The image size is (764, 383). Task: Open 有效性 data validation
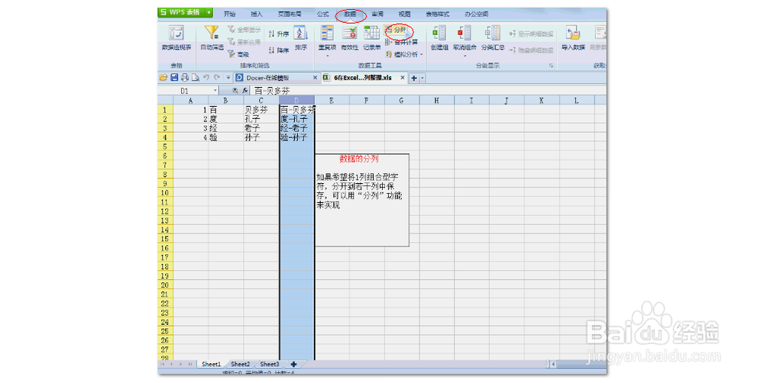[x=349, y=38]
